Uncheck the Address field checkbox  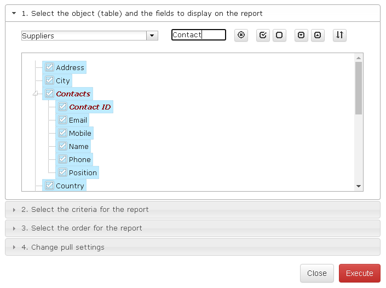(x=49, y=67)
